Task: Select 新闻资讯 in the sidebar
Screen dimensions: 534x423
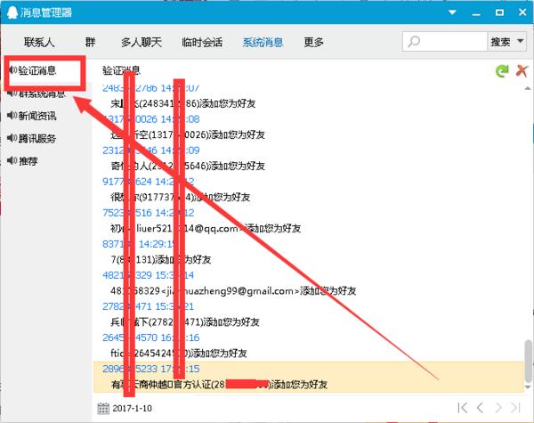Action: pos(37,116)
